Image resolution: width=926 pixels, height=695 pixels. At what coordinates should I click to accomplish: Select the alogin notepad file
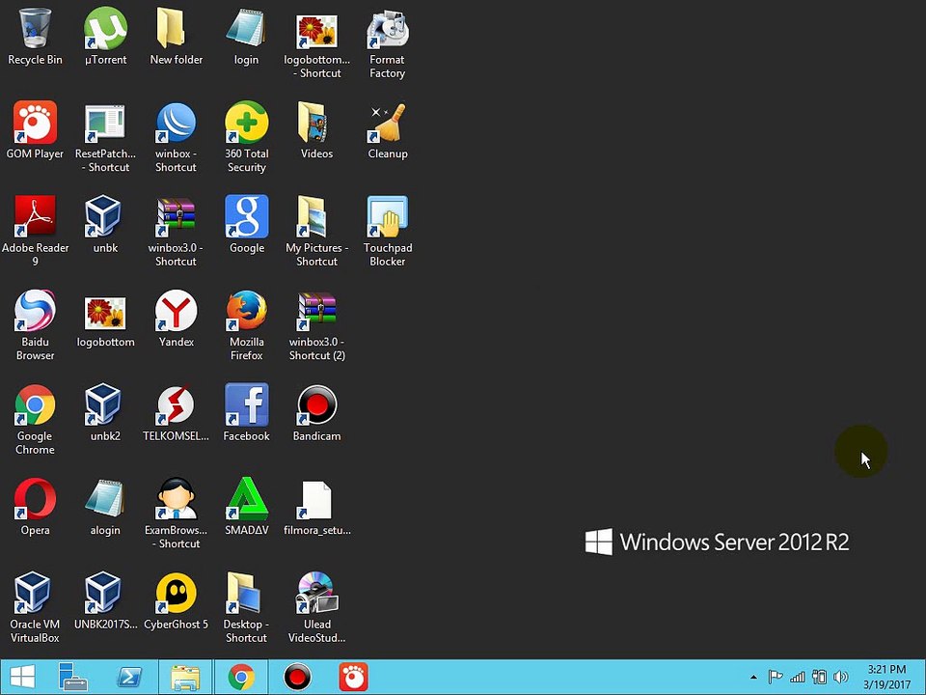pos(105,506)
